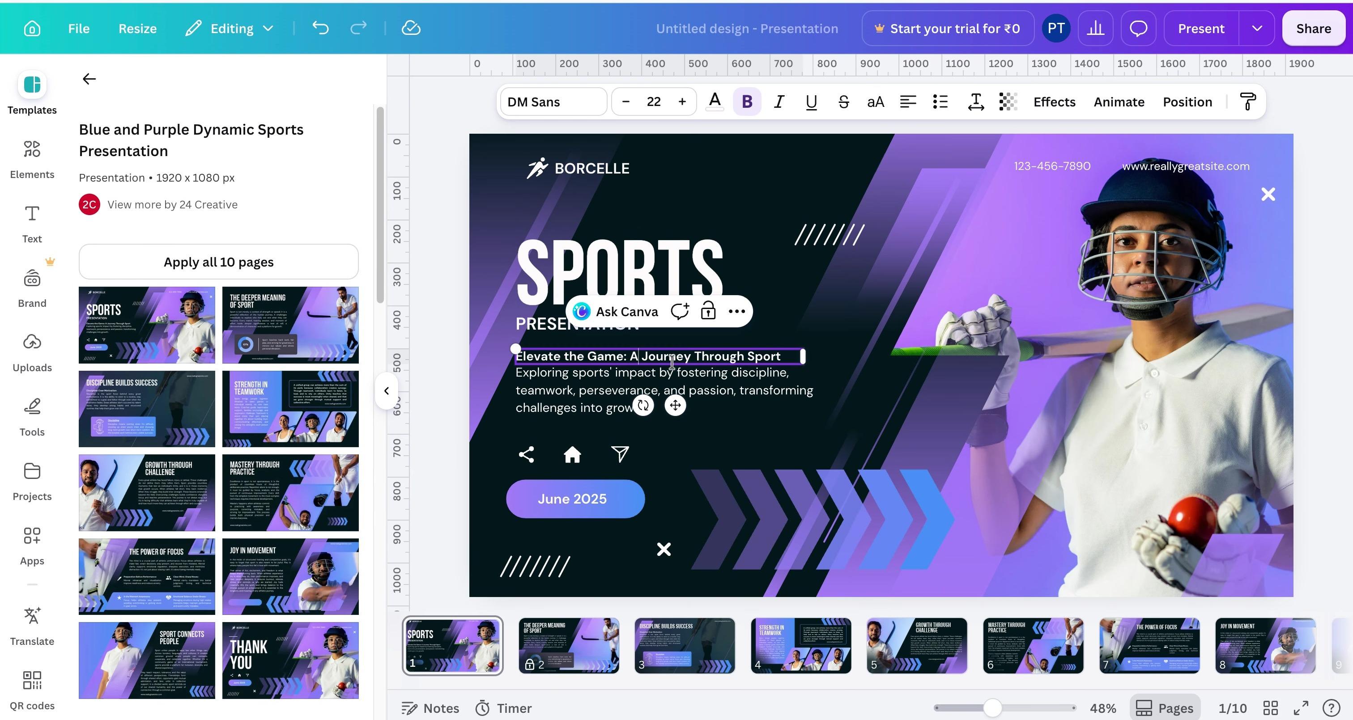Expand the Editing mode dropdown

(230, 28)
